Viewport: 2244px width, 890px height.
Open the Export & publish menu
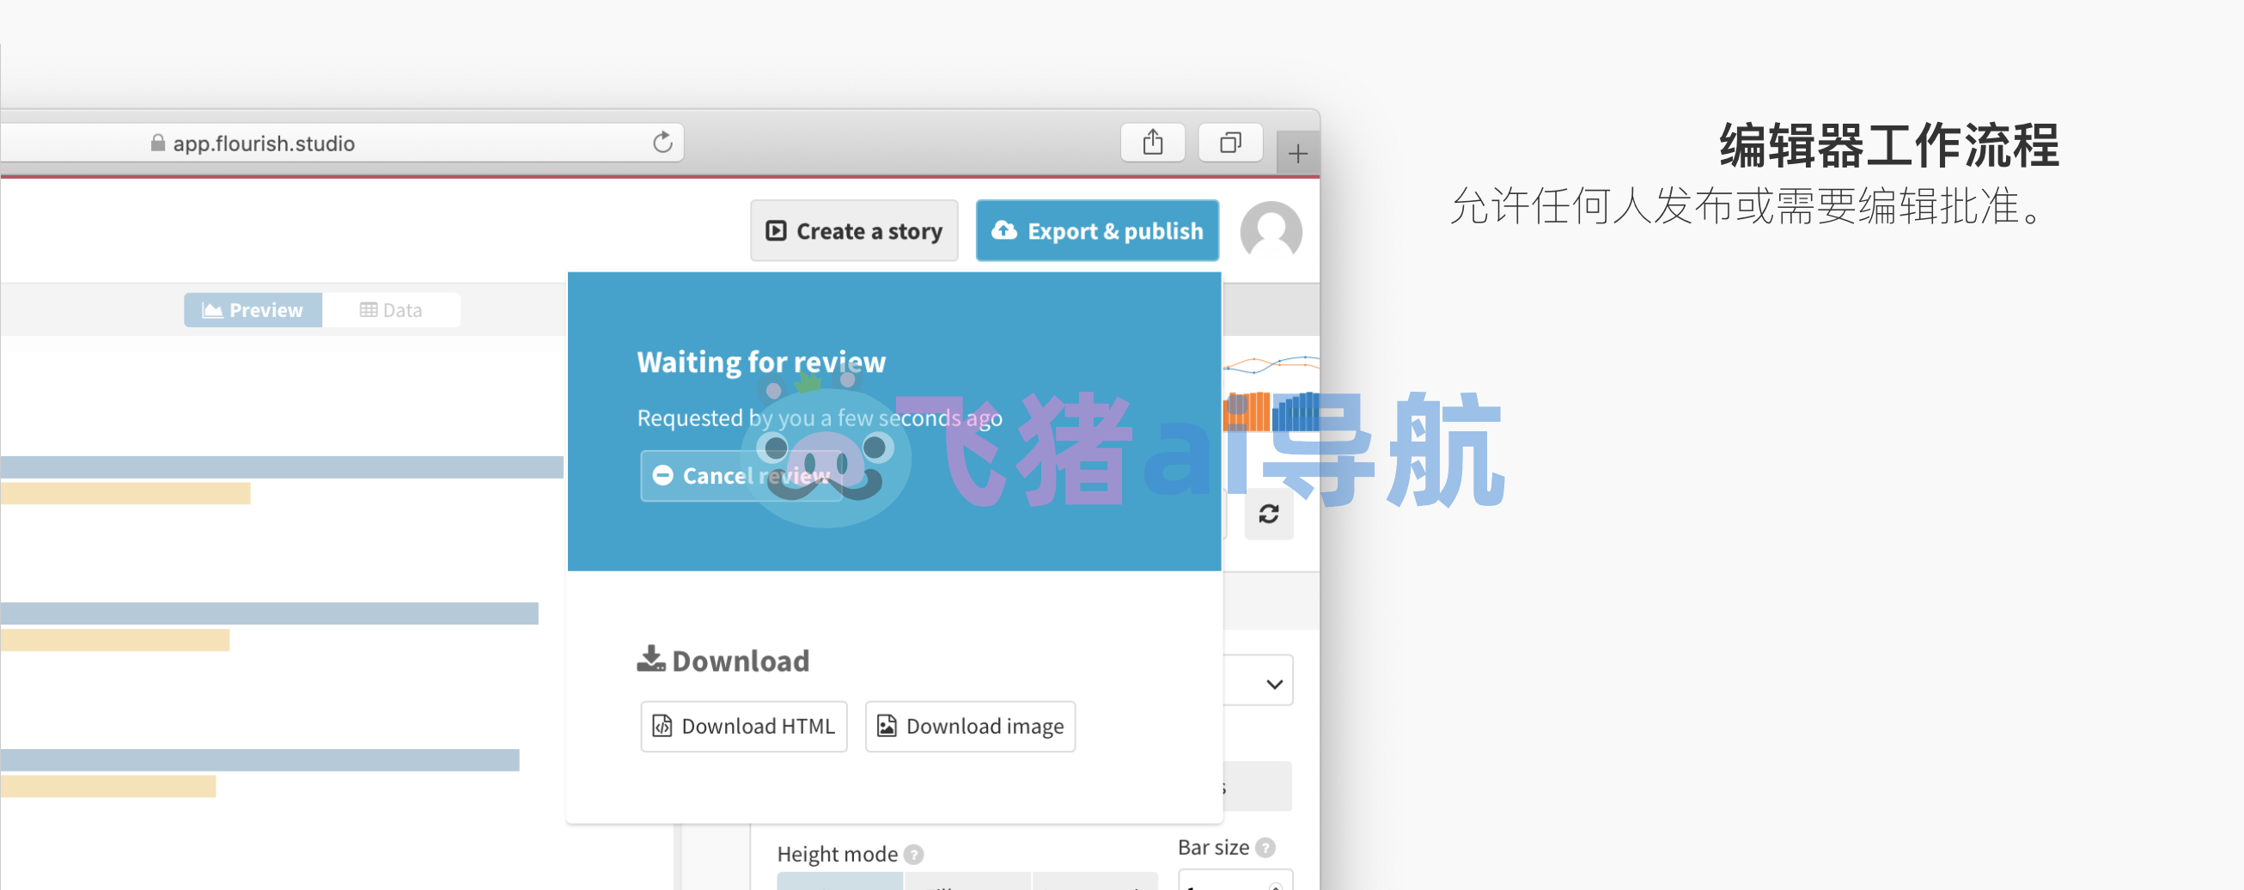[x=1097, y=231]
